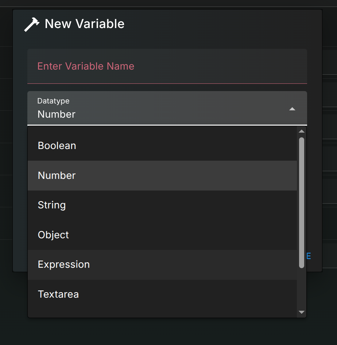Screen dimensions: 337x345
Task: Click the small Datatype label text
Action: point(53,101)
